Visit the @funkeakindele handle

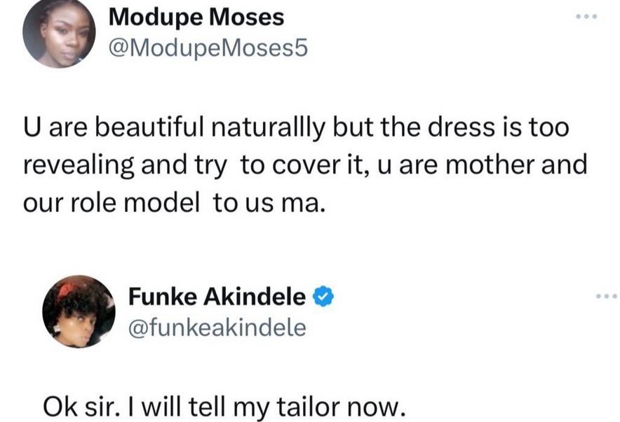point(217,327)
